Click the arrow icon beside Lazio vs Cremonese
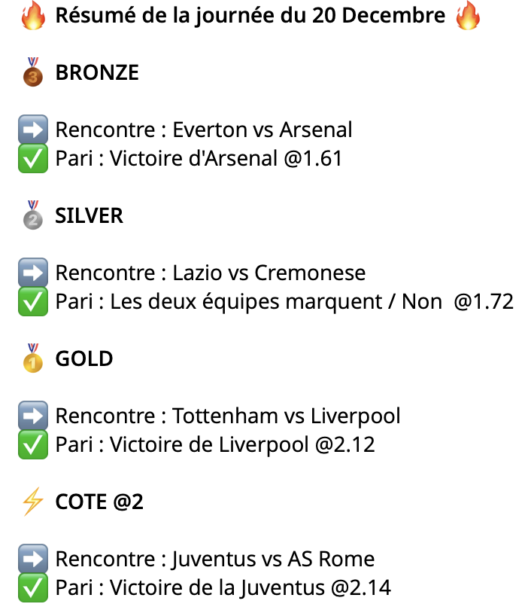Viewport: 528px width, 610px height. (32, 273)
